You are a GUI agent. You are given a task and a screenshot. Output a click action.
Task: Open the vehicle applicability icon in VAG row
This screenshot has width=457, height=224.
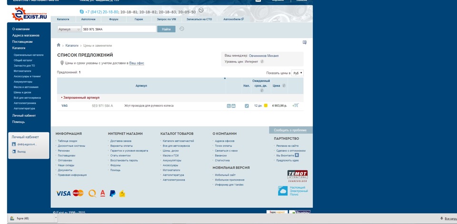click(x=233, y=106)
